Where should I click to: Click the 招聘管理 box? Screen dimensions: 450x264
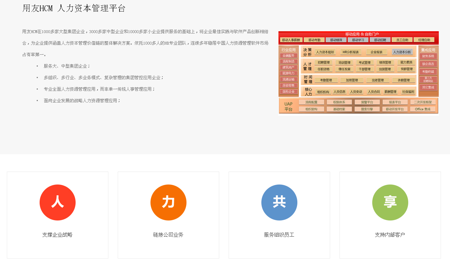click(x=324, y=63)
